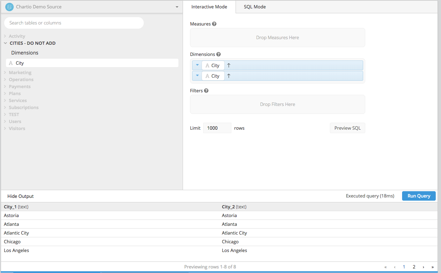Switch to the SQL Mode tab
Screen dimensions: 441x273
[255, 7]
